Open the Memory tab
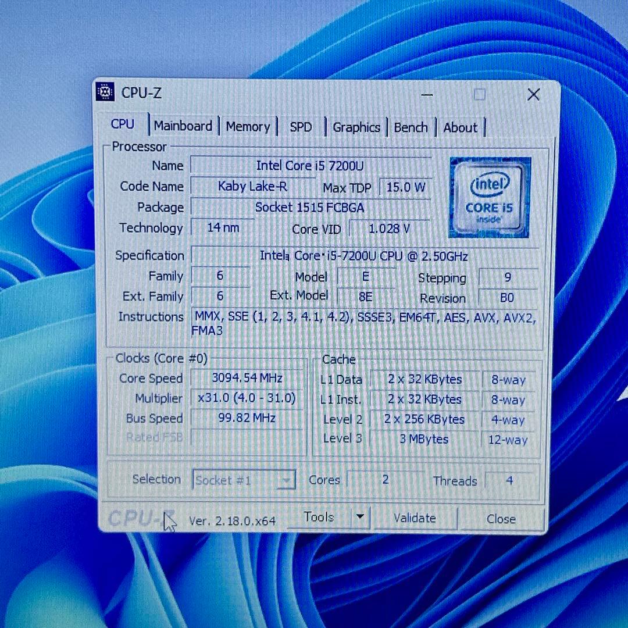This screenshot has width=628, height=628. click(248, 127)
